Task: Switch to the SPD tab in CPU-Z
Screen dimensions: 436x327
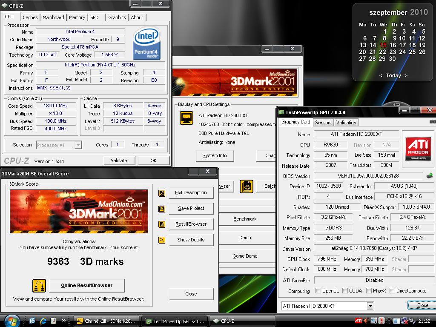Action: pos(95,17)
